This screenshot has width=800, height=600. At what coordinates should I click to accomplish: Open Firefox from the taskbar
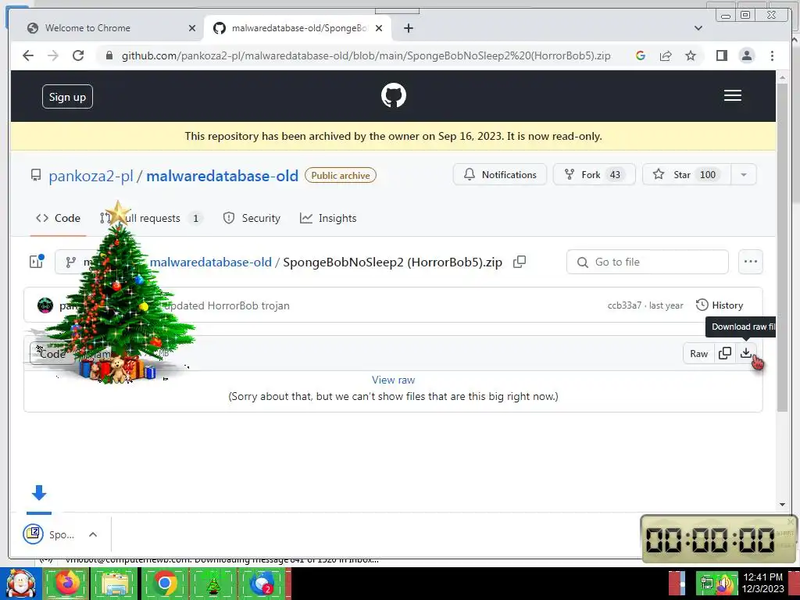coord(67,583)
